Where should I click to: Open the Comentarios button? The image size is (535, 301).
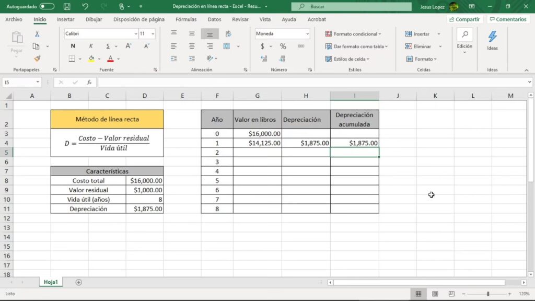(x=507, y=19)
